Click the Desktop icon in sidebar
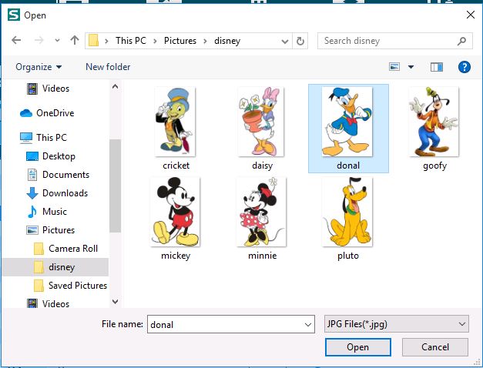Screen dimensions: 483x368 (32, 156)
